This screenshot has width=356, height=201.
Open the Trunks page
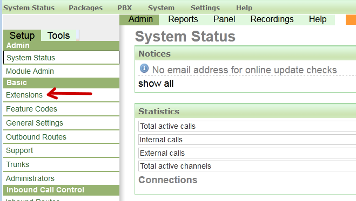[x=61, y=164]
